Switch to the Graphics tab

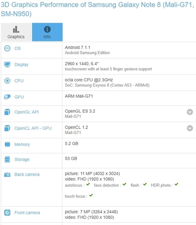click(16, 32)
